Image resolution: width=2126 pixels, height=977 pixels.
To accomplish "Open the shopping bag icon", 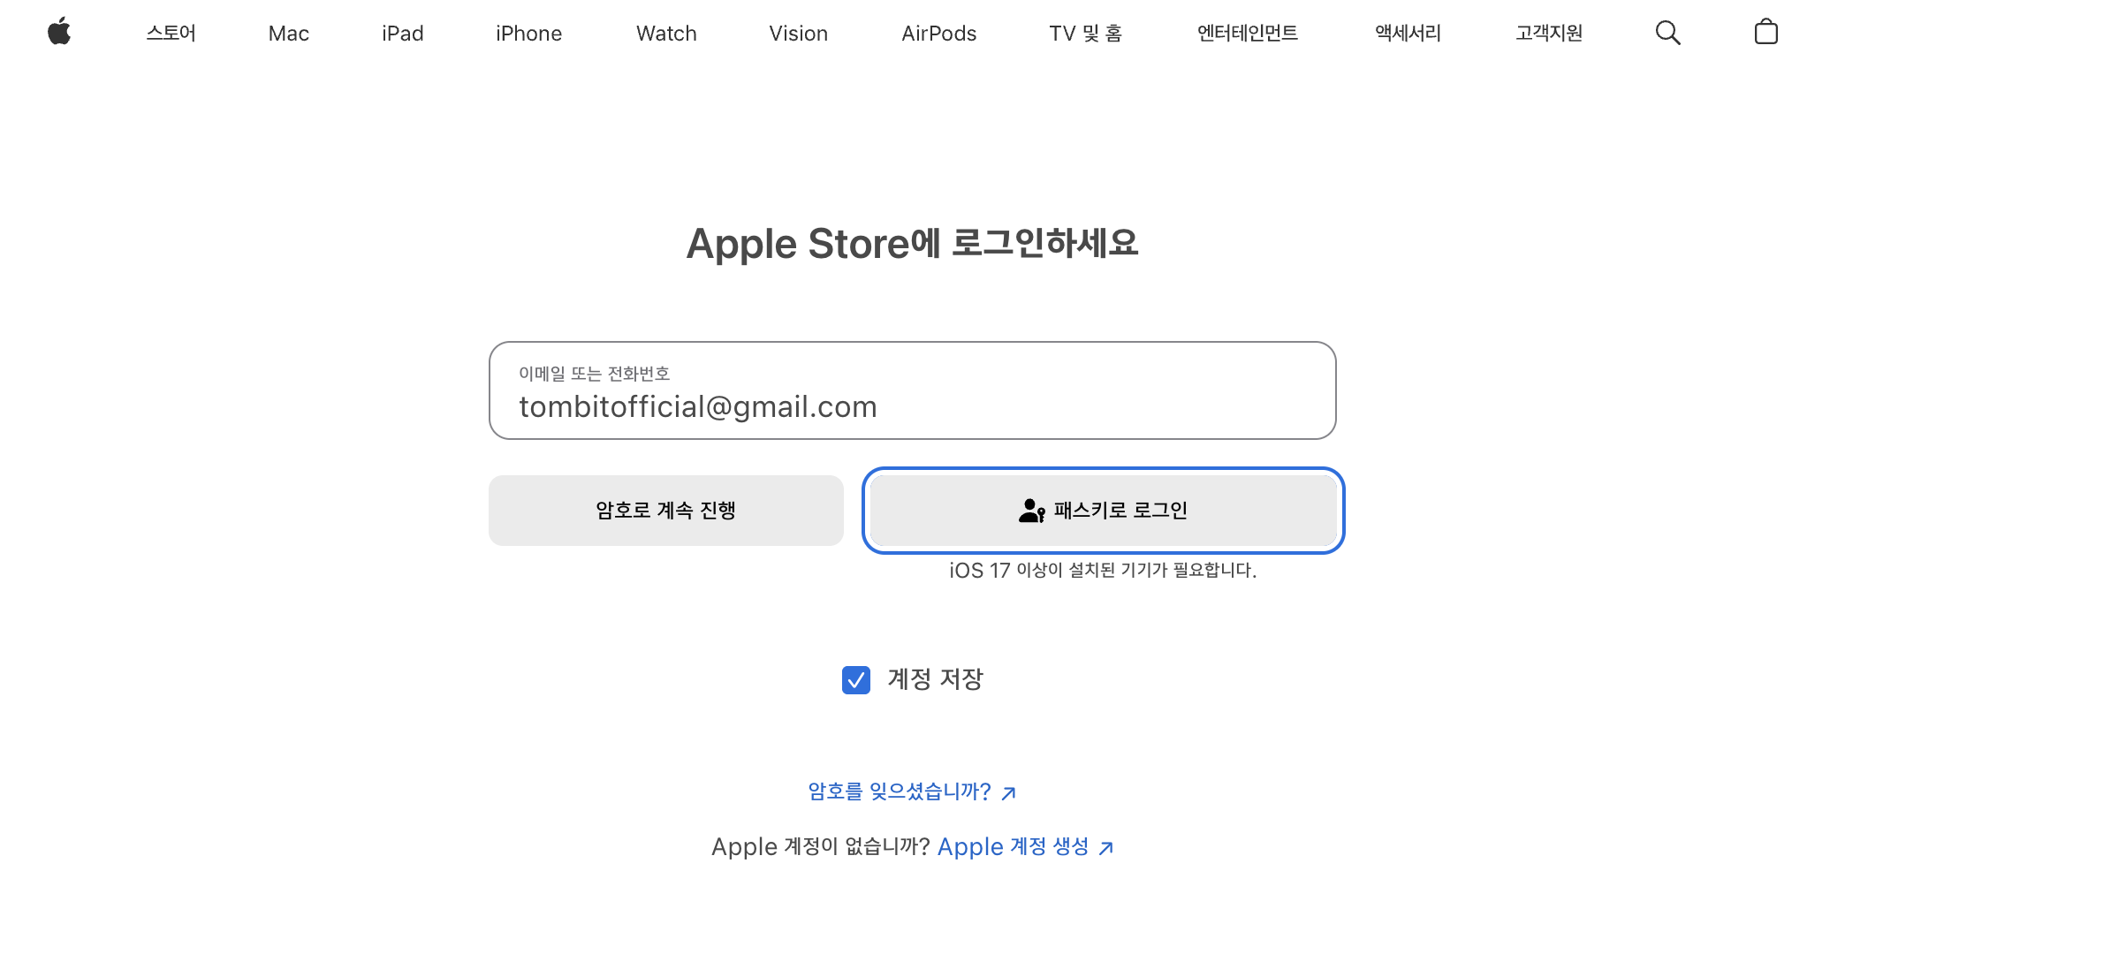I will pos(1765,33).
